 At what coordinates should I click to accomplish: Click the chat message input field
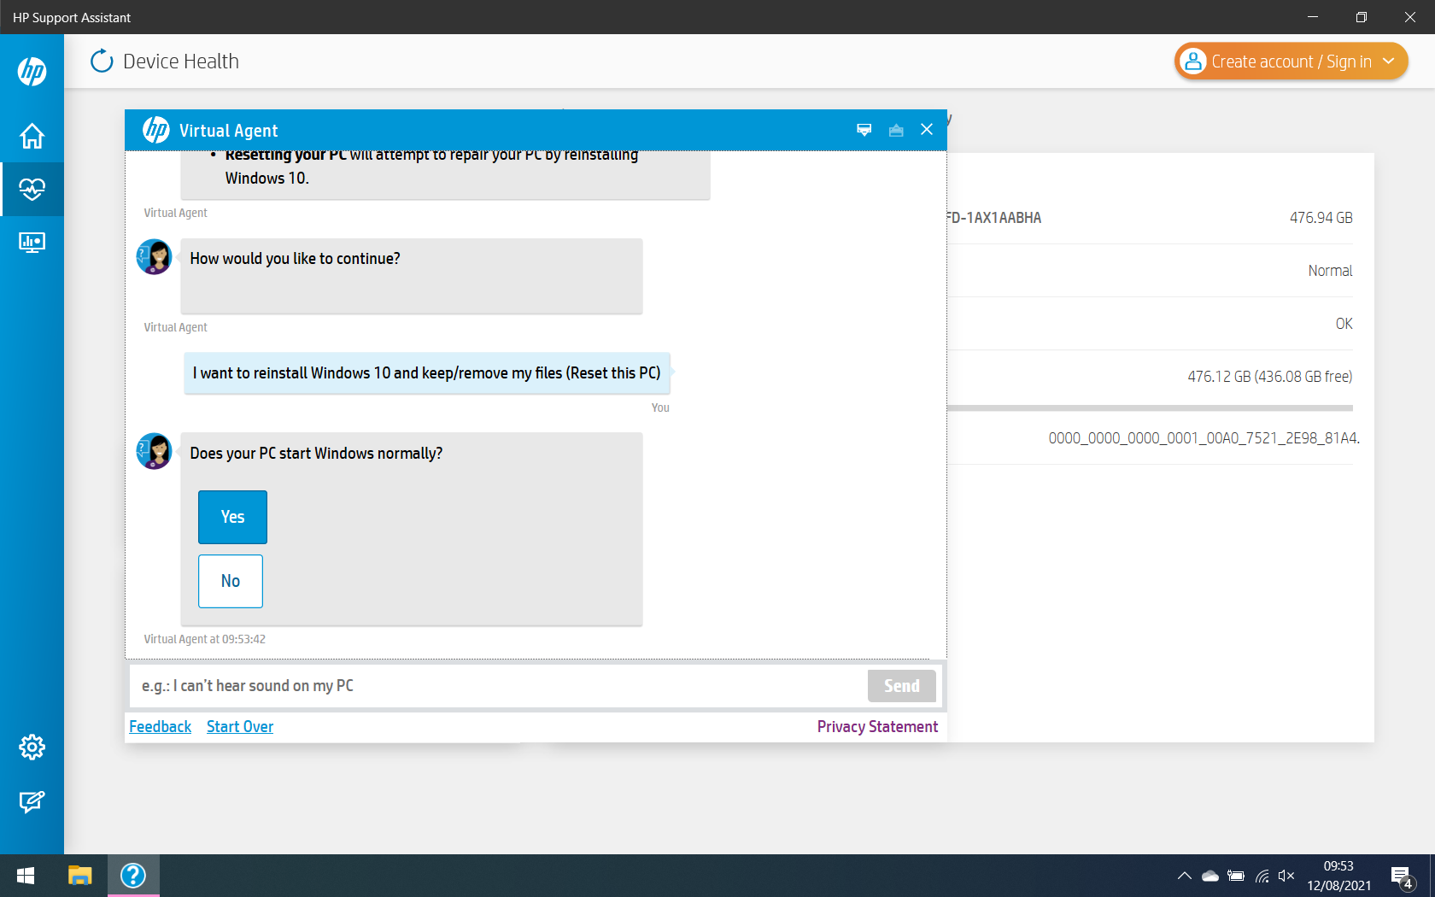point(500,686)
